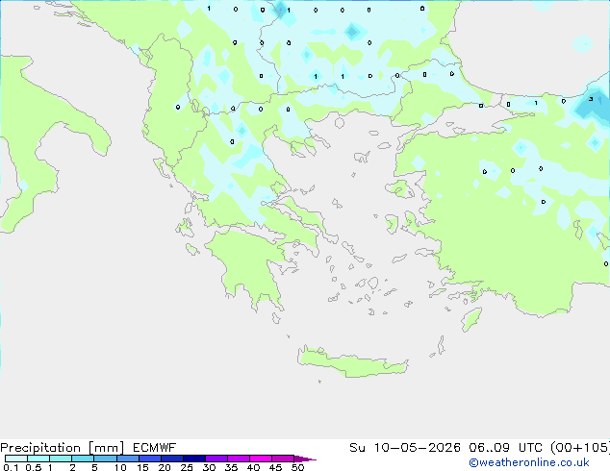
Task: Click the "UTC" label
Action: point(531,448)
